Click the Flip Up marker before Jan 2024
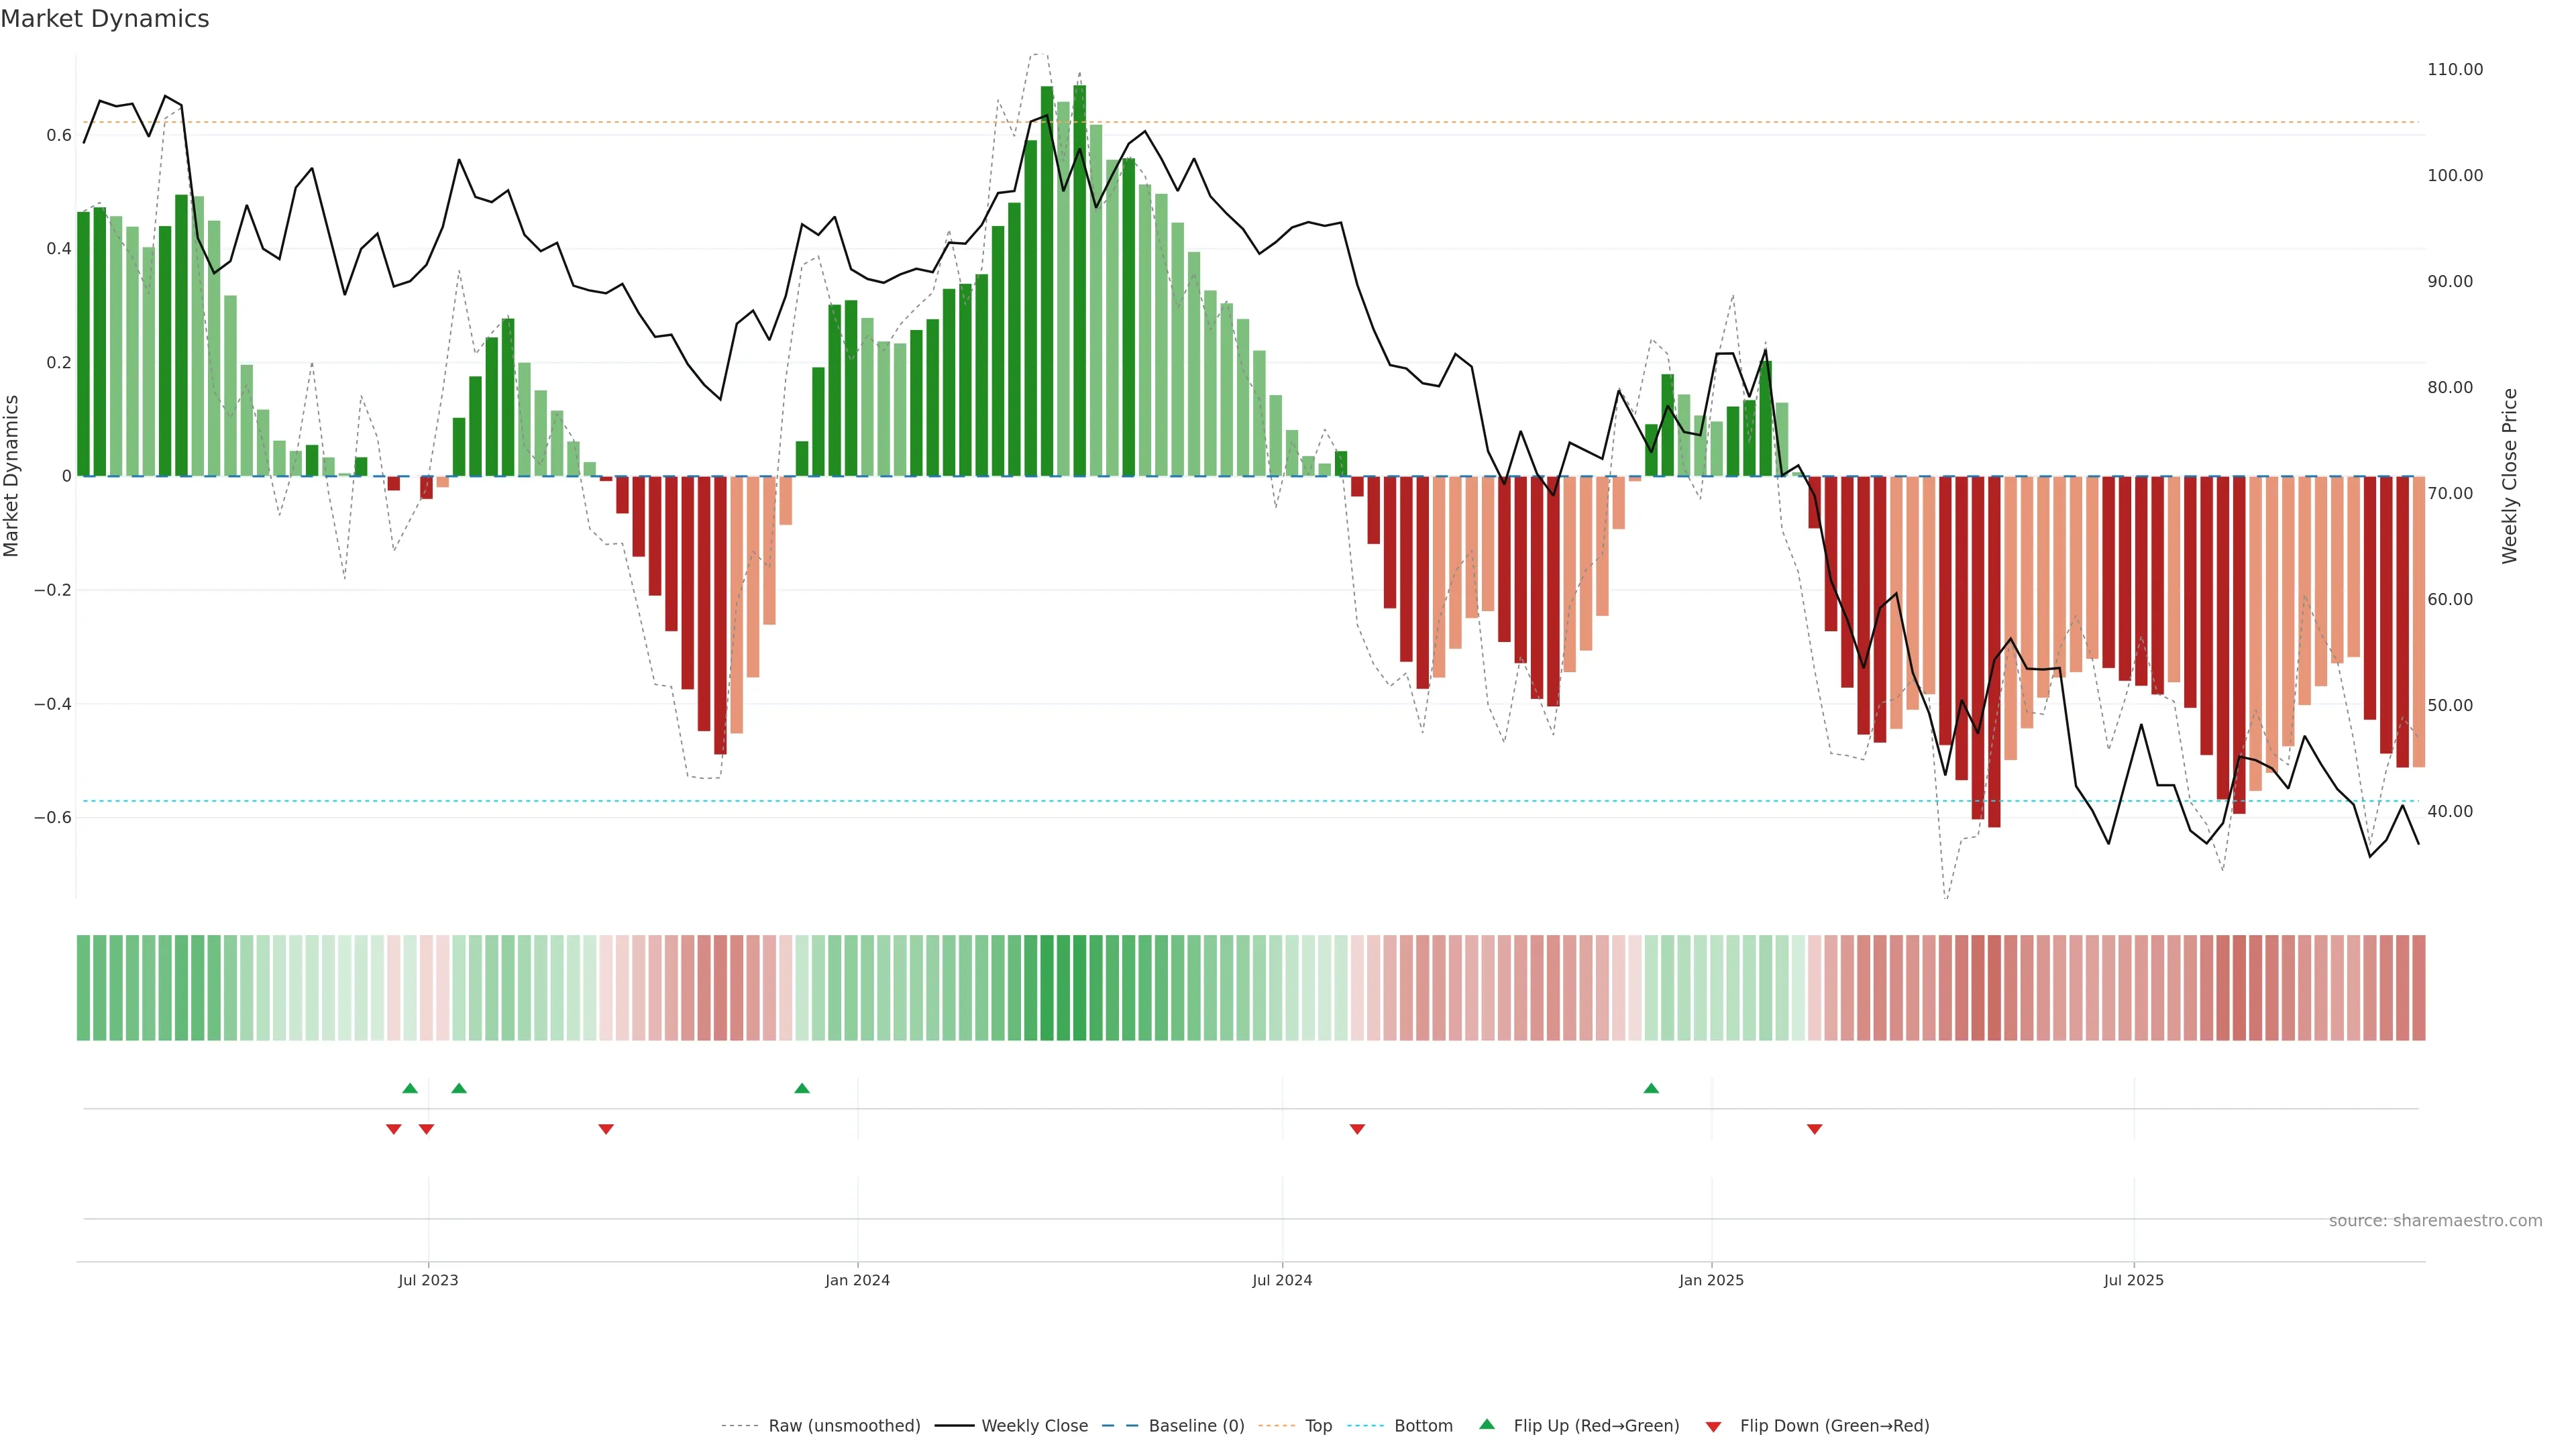Screen dimensions: 2576x1449 [802, 1088]
